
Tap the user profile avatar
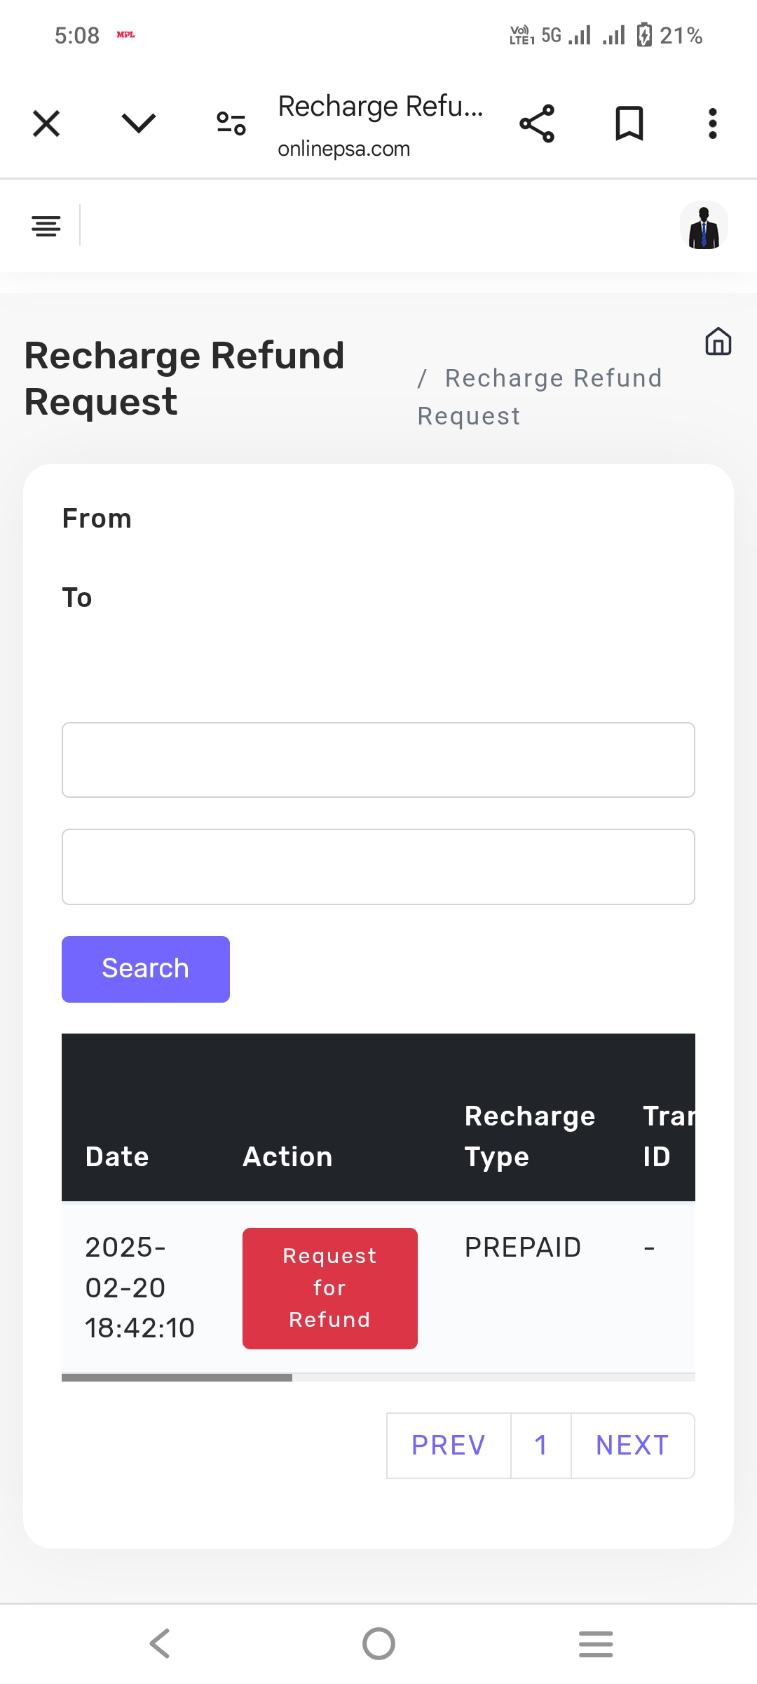[x=704, y=226]
